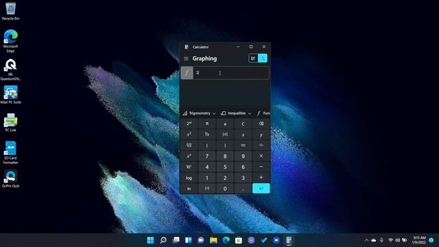Click the number 9 key
The width and height of the screenshot is (439, 247).
(x=243, y=156)
